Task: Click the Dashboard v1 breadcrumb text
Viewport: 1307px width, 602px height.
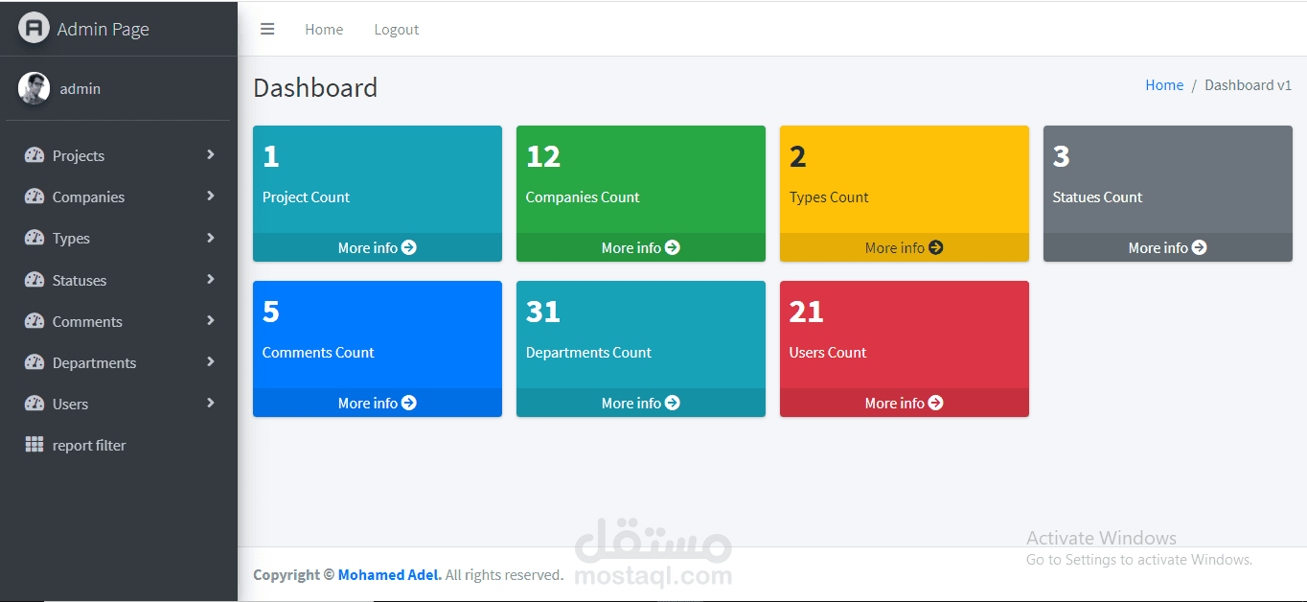Action: (x=1248, y=84)
